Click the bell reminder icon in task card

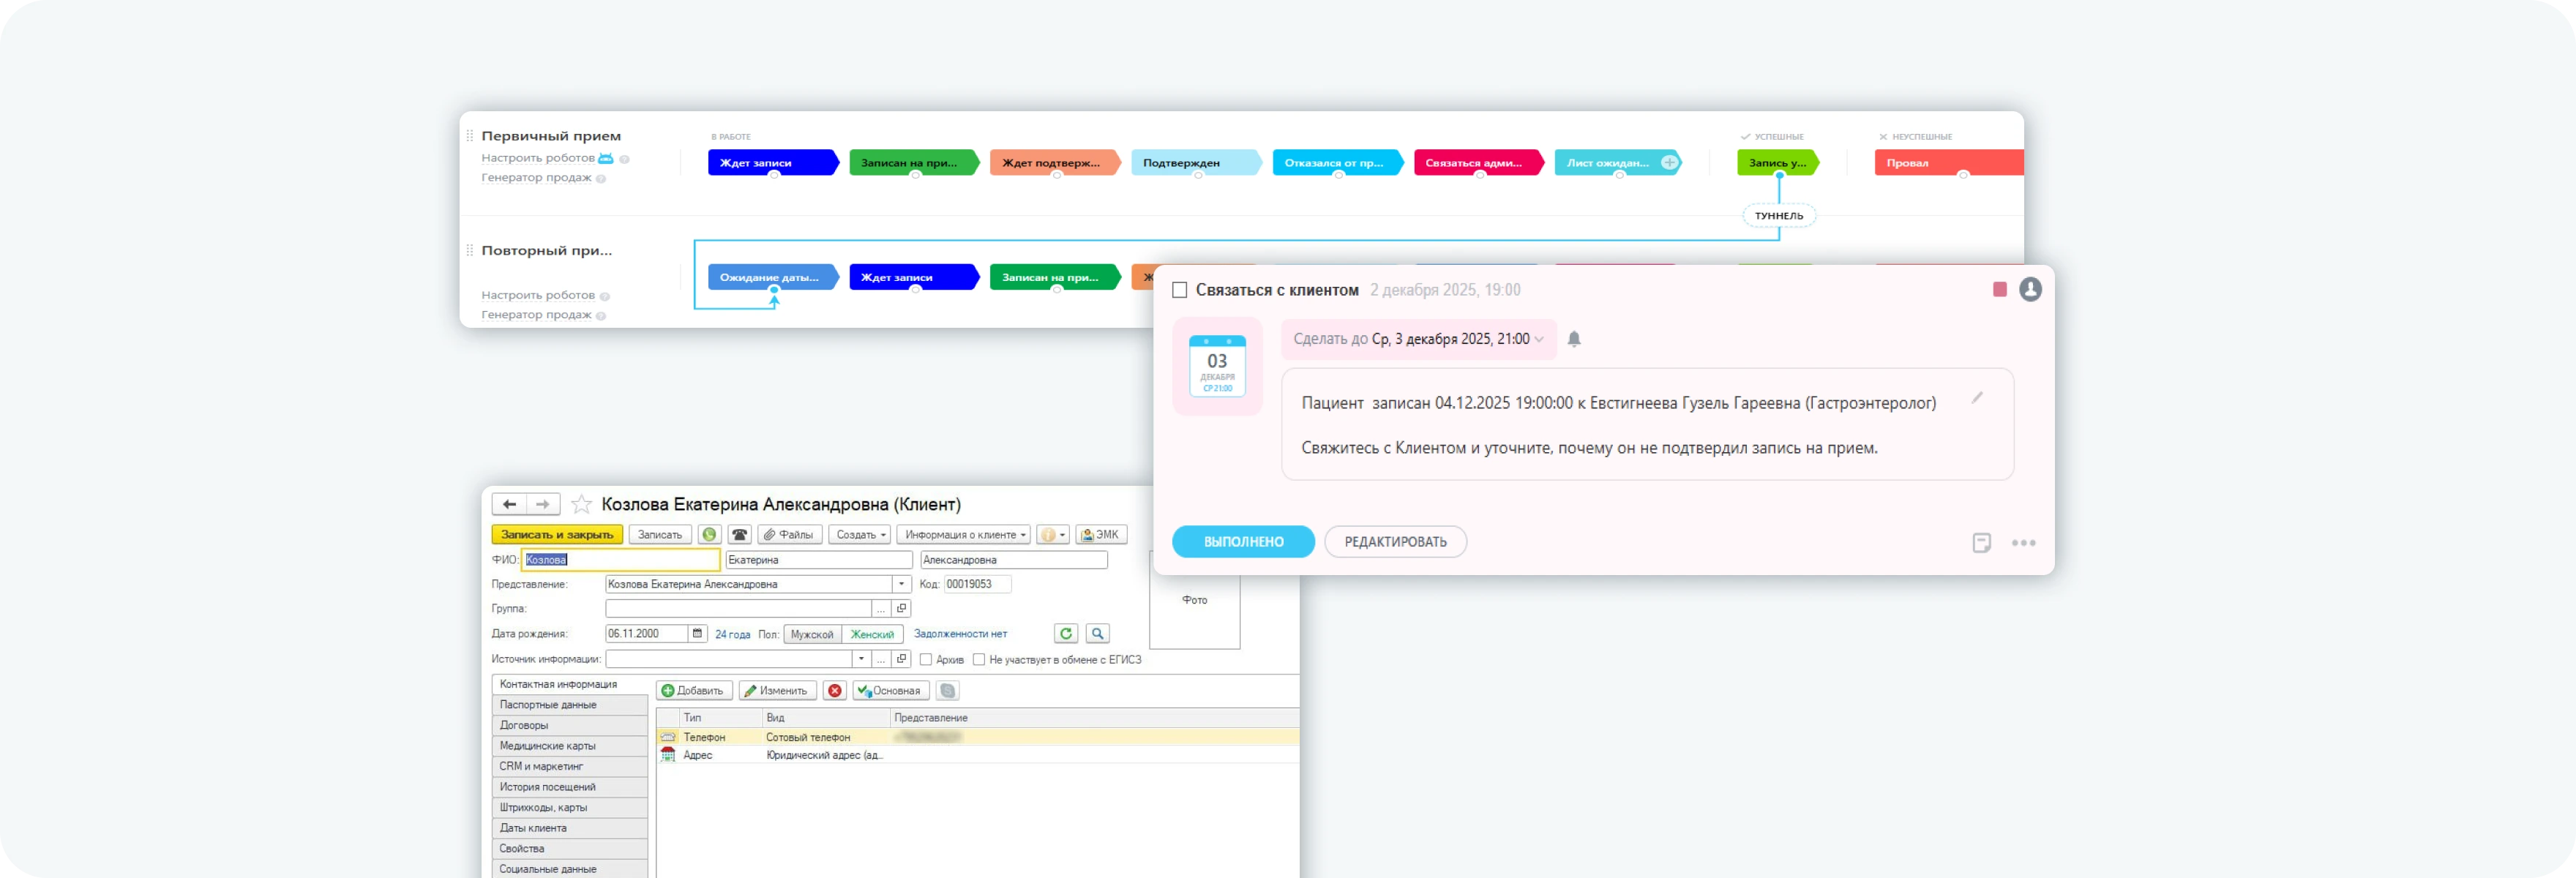click(1574, 339)
